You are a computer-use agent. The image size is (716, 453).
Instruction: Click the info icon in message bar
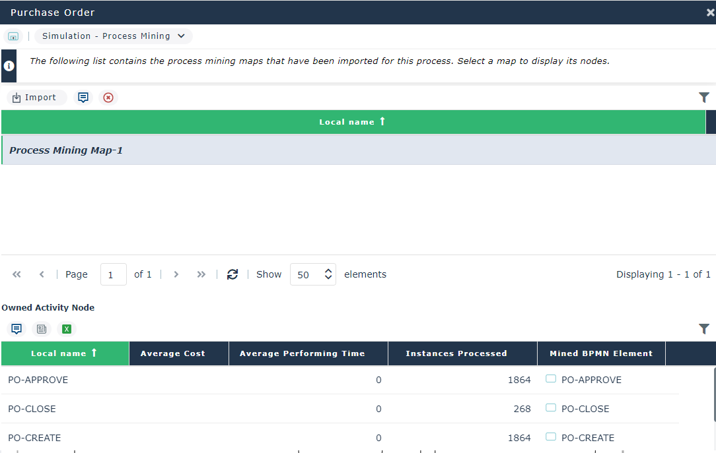coord(9,66)
